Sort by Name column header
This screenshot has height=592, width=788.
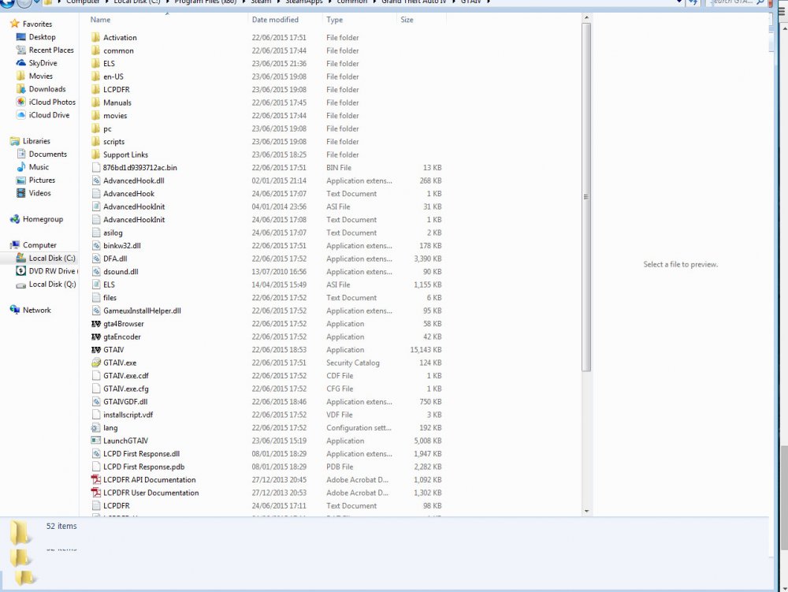[x=100, y=20]
